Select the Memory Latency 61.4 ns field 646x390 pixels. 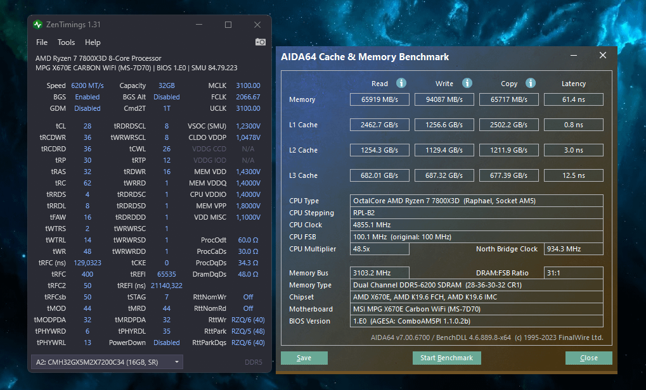(574, 99)
